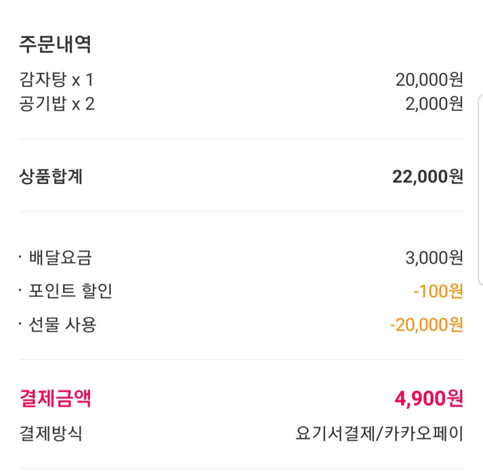Click the 주문내역 heading

55,45
